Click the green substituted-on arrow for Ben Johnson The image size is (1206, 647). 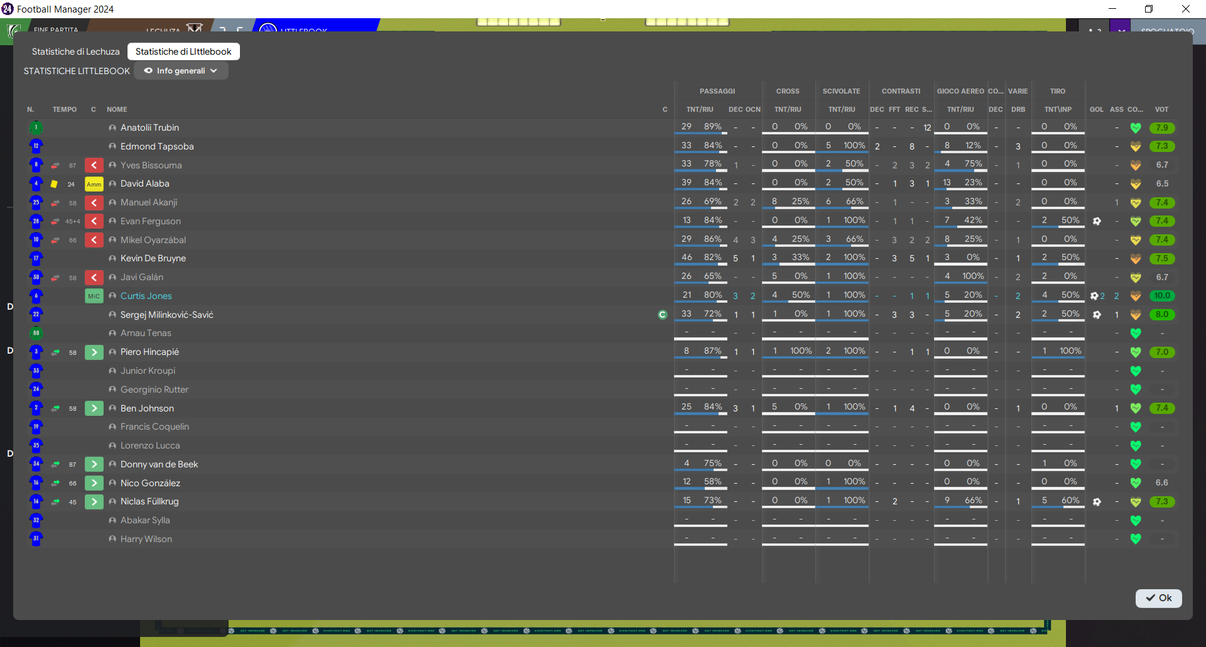tap(94, 408)
